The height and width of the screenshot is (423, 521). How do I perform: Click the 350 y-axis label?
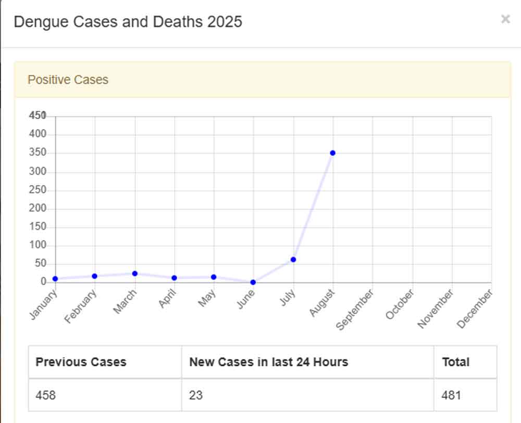click(x=39, y=153)
